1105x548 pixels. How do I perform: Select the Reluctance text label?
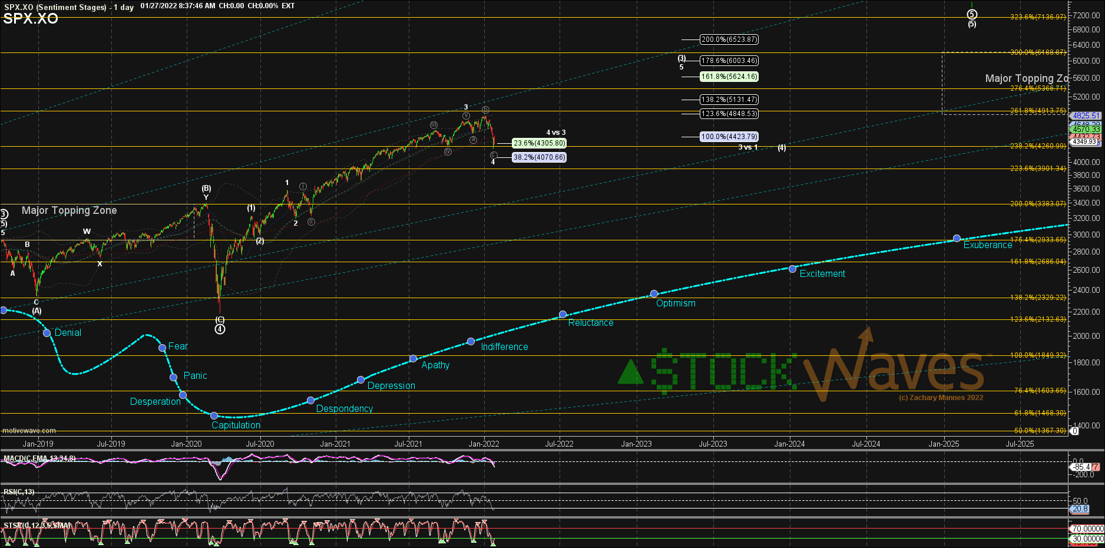click(591, 322)
